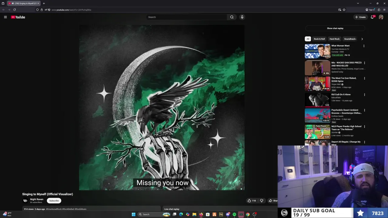Open the YouTube account avatar menu
Screen dimensions: 388x218
[381, 17]
